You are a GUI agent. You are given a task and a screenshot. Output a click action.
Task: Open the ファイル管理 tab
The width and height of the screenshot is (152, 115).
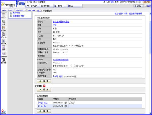pyautogui.click(x=47, y=6)
